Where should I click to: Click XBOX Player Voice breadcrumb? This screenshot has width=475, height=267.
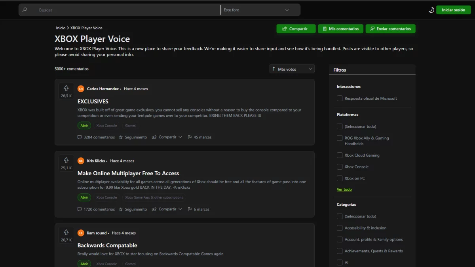coord(86,28)
